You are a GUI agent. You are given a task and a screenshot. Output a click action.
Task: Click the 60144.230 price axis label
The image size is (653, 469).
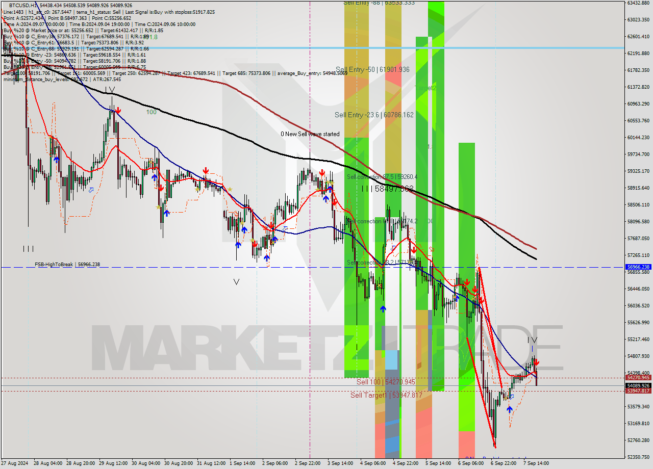pyautogui.click(x=639, y=137)
